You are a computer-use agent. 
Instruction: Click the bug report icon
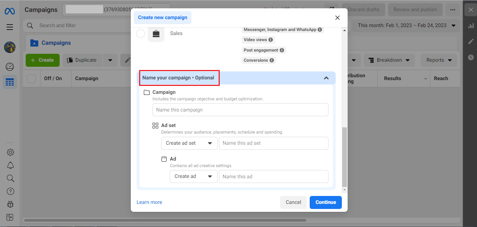click(10, 204)
